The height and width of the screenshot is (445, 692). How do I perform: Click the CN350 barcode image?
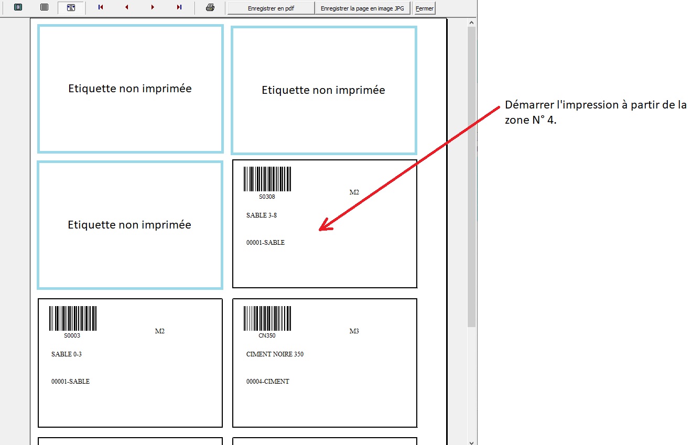tap(267, 318)
